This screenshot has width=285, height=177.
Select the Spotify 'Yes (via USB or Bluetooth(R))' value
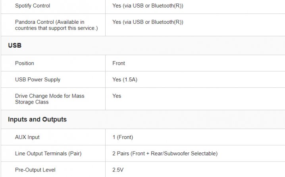[148, 6]
